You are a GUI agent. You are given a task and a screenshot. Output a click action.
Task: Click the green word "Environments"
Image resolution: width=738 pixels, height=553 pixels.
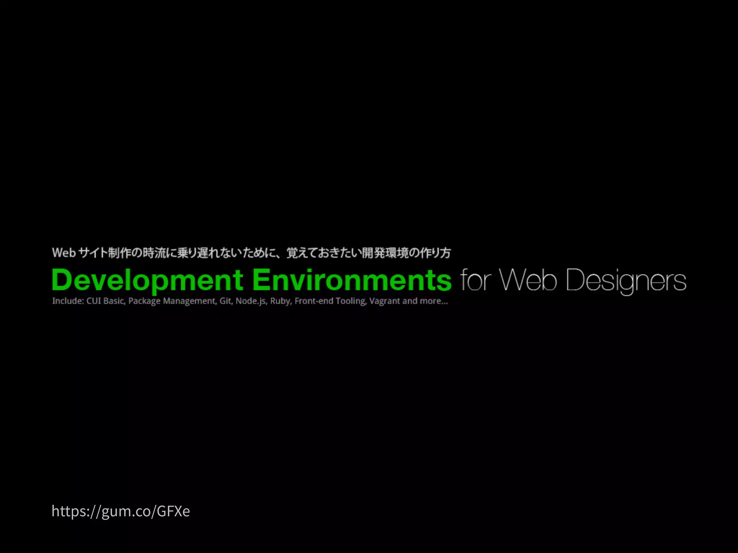click(351, 280)
